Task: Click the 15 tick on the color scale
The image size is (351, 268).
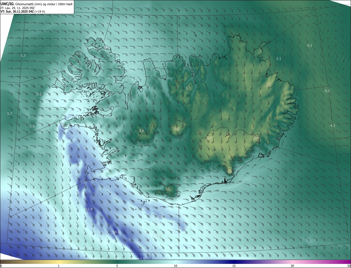Action: [x=234, y=266]
